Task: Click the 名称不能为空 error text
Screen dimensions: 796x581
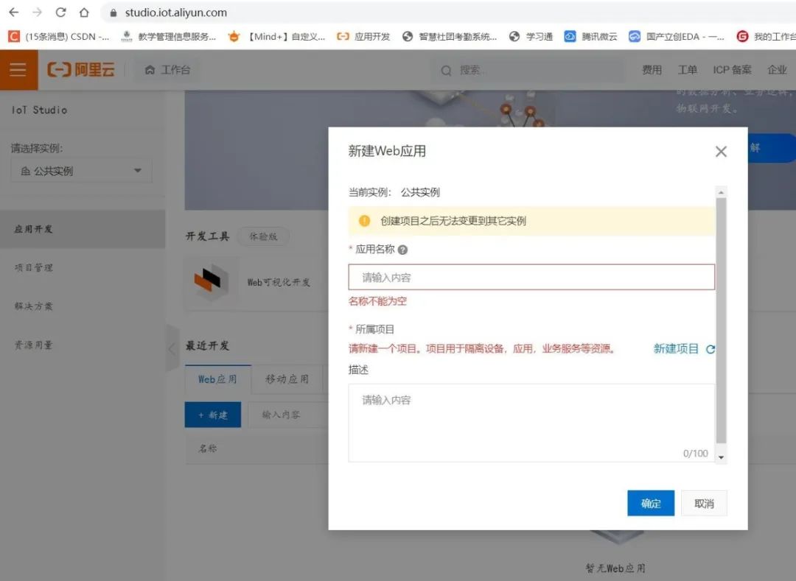Action: pyautogui.click(x=377, y=301)
